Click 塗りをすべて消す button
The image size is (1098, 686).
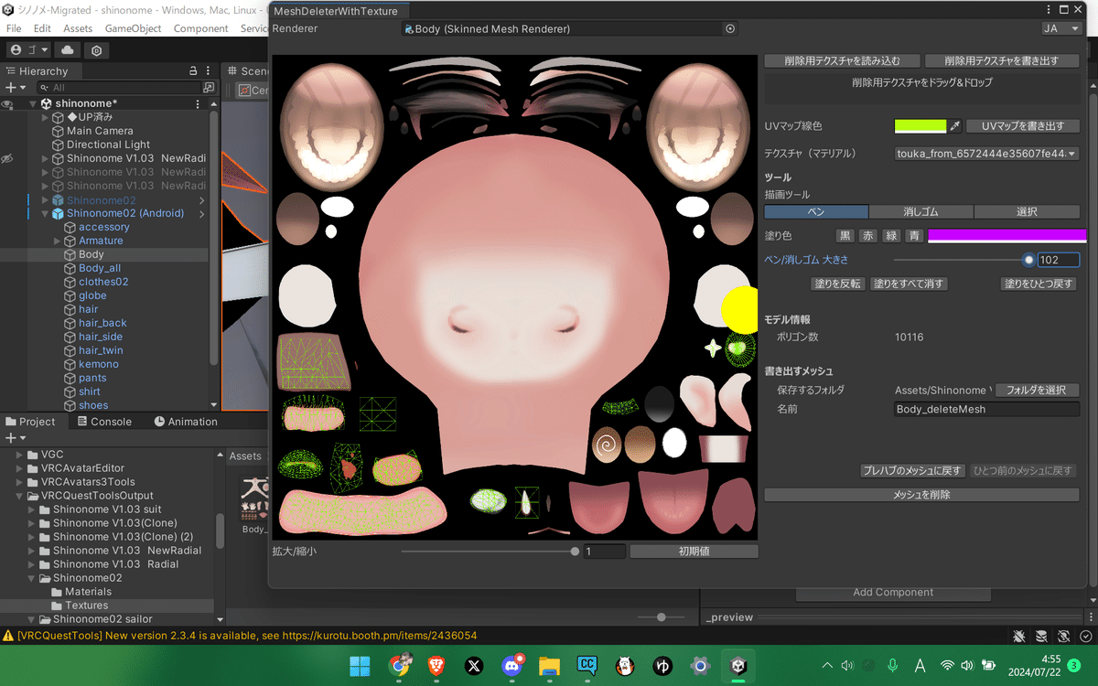click(908, 284)
